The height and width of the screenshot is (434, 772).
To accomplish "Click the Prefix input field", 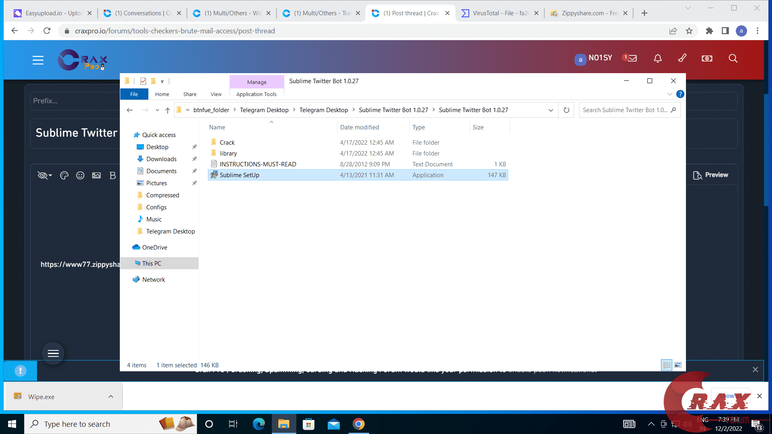I will (x=76, y=101).
